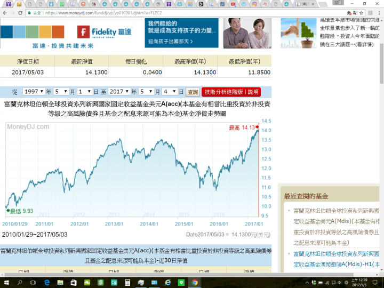Click the 淨值日期 cell 2017/05/03
This screenshot has width=384, height=288.
point(28,72)
